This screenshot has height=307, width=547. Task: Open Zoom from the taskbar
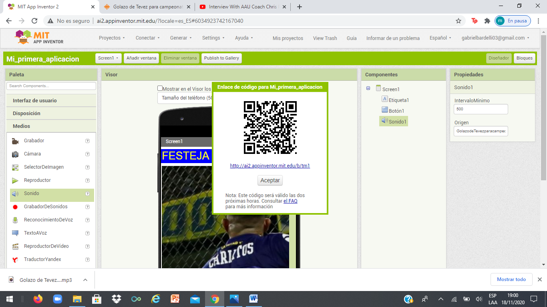pos(58,299)
